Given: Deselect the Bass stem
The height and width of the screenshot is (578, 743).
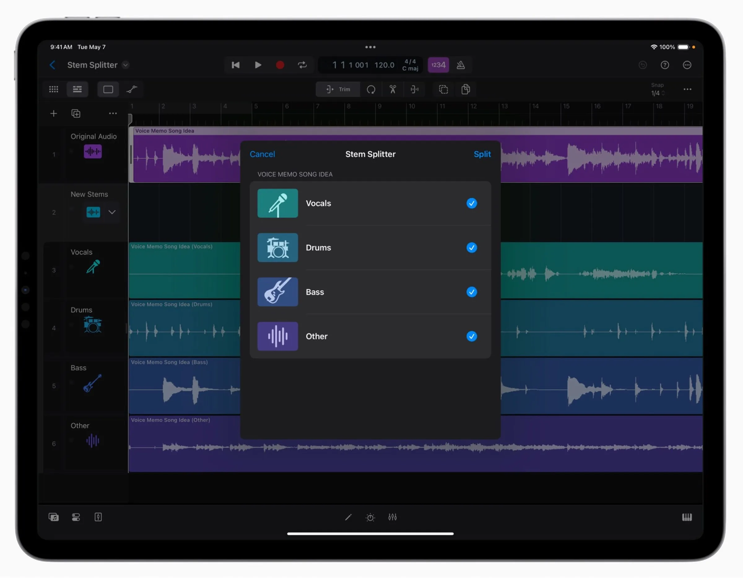Looking at the screenshot, I should click(x=471, y=292).
